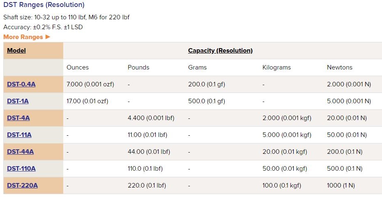This screenshot has width=382, height=197.
Task: Select the Pounds column label
Action: [138, 67]
